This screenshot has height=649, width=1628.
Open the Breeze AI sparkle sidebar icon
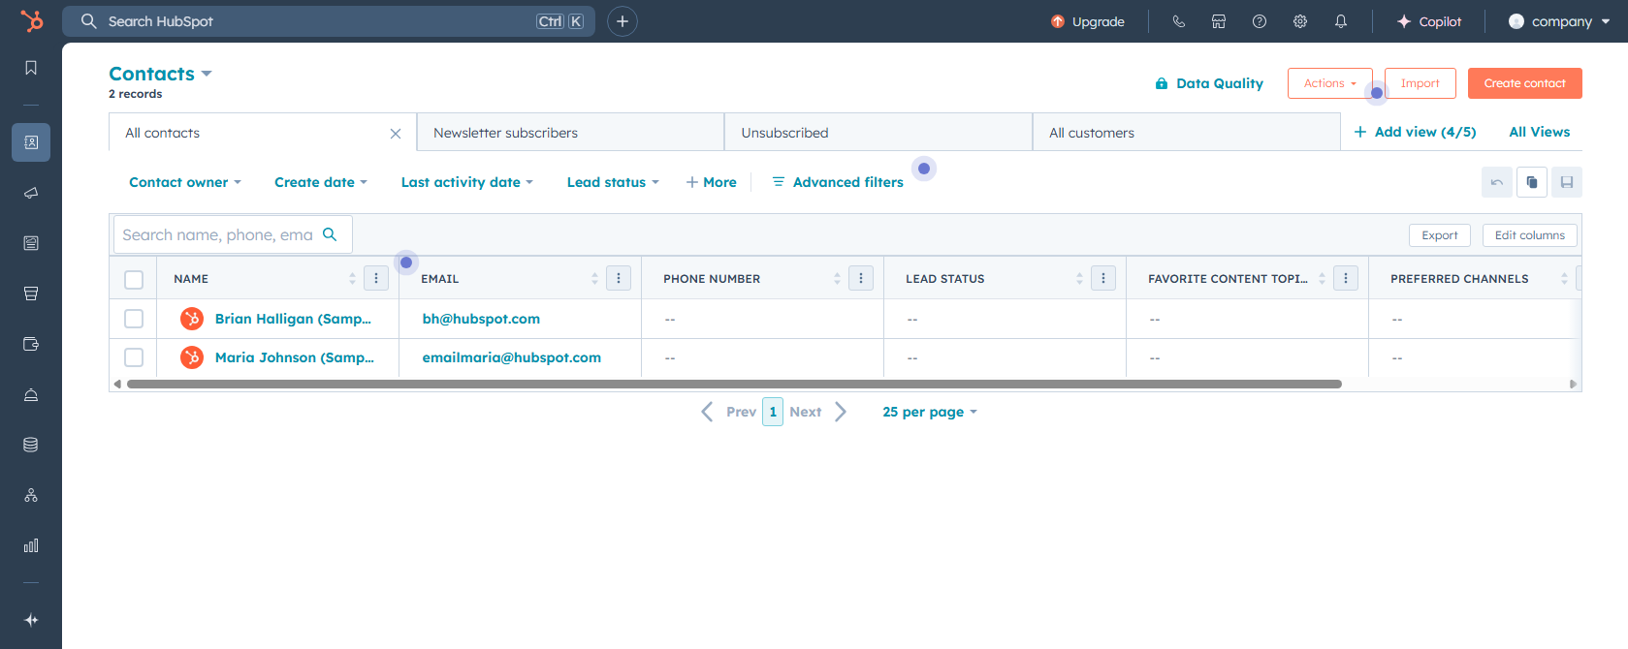[31, 620]
